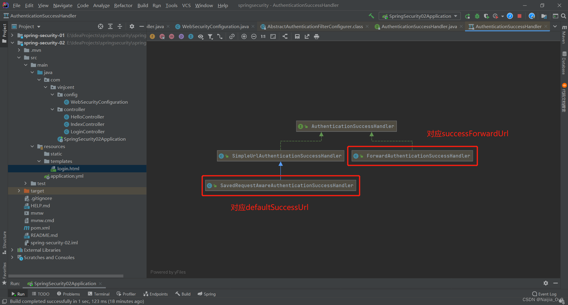Open Maven side panel
This screenshot has height=305, width=568.
click(564, 35)
